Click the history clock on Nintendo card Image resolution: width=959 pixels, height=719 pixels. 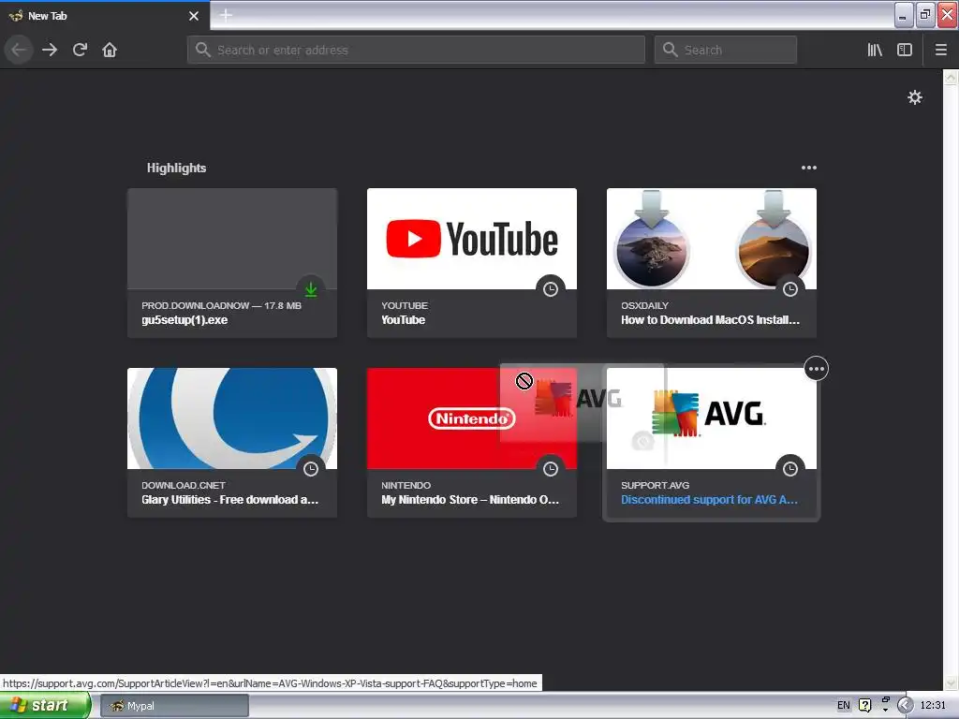[x=551, y=469]
